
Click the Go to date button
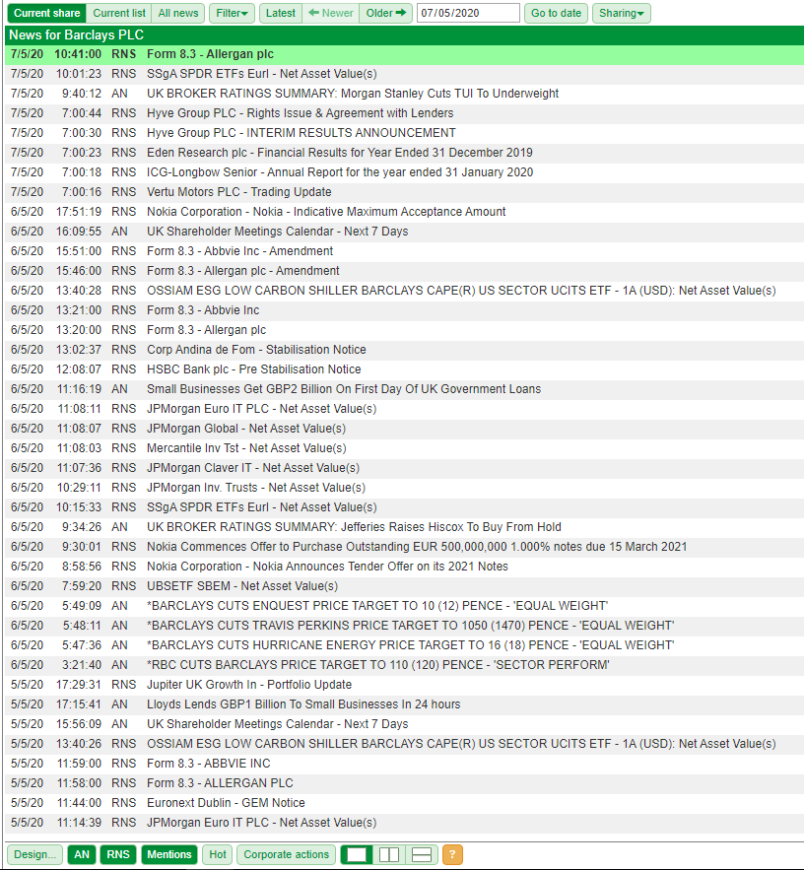(556, 14)
